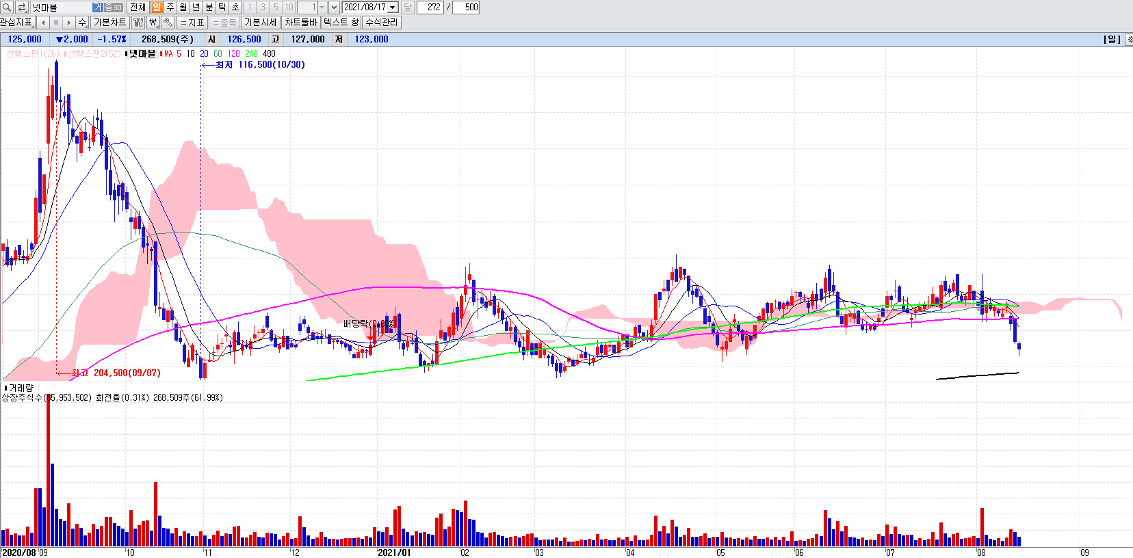
Task: Switch to 년 yearly chart
Action: pyautogui.click(x=196, y=8)
